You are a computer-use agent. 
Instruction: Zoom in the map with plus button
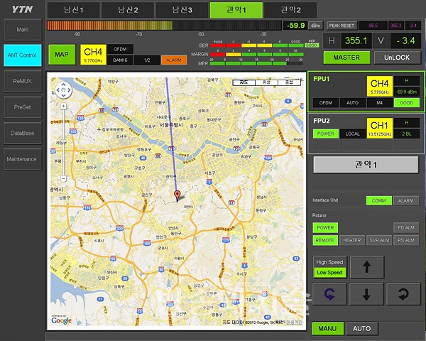(x=63, y=106)
